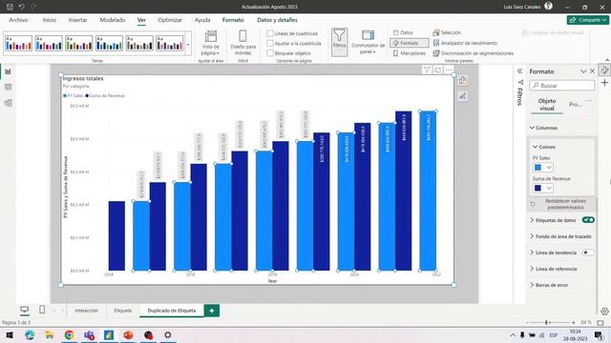Screen dimensions: 611x343
Task: Click the settings gear at bottom right
Action: (x=604, y=312)
